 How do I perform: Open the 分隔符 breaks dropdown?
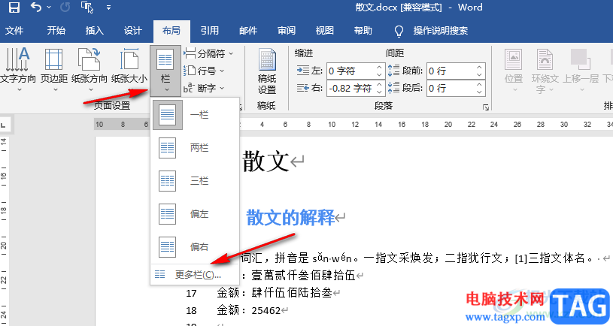pos(208,53)
